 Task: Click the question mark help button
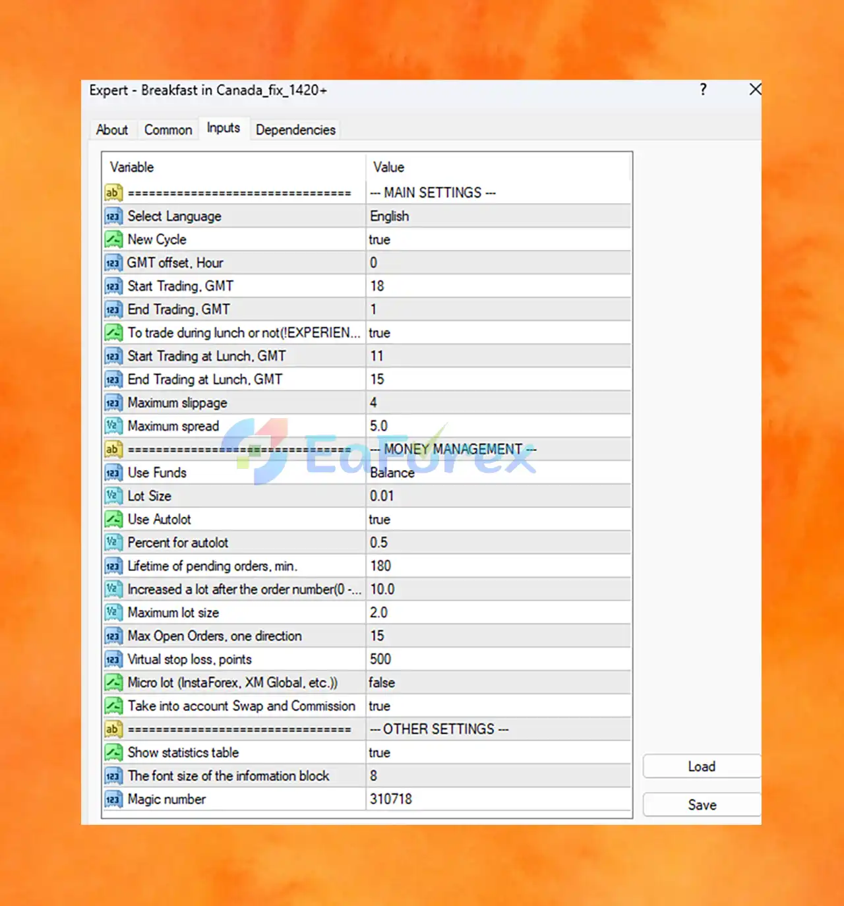704,90
